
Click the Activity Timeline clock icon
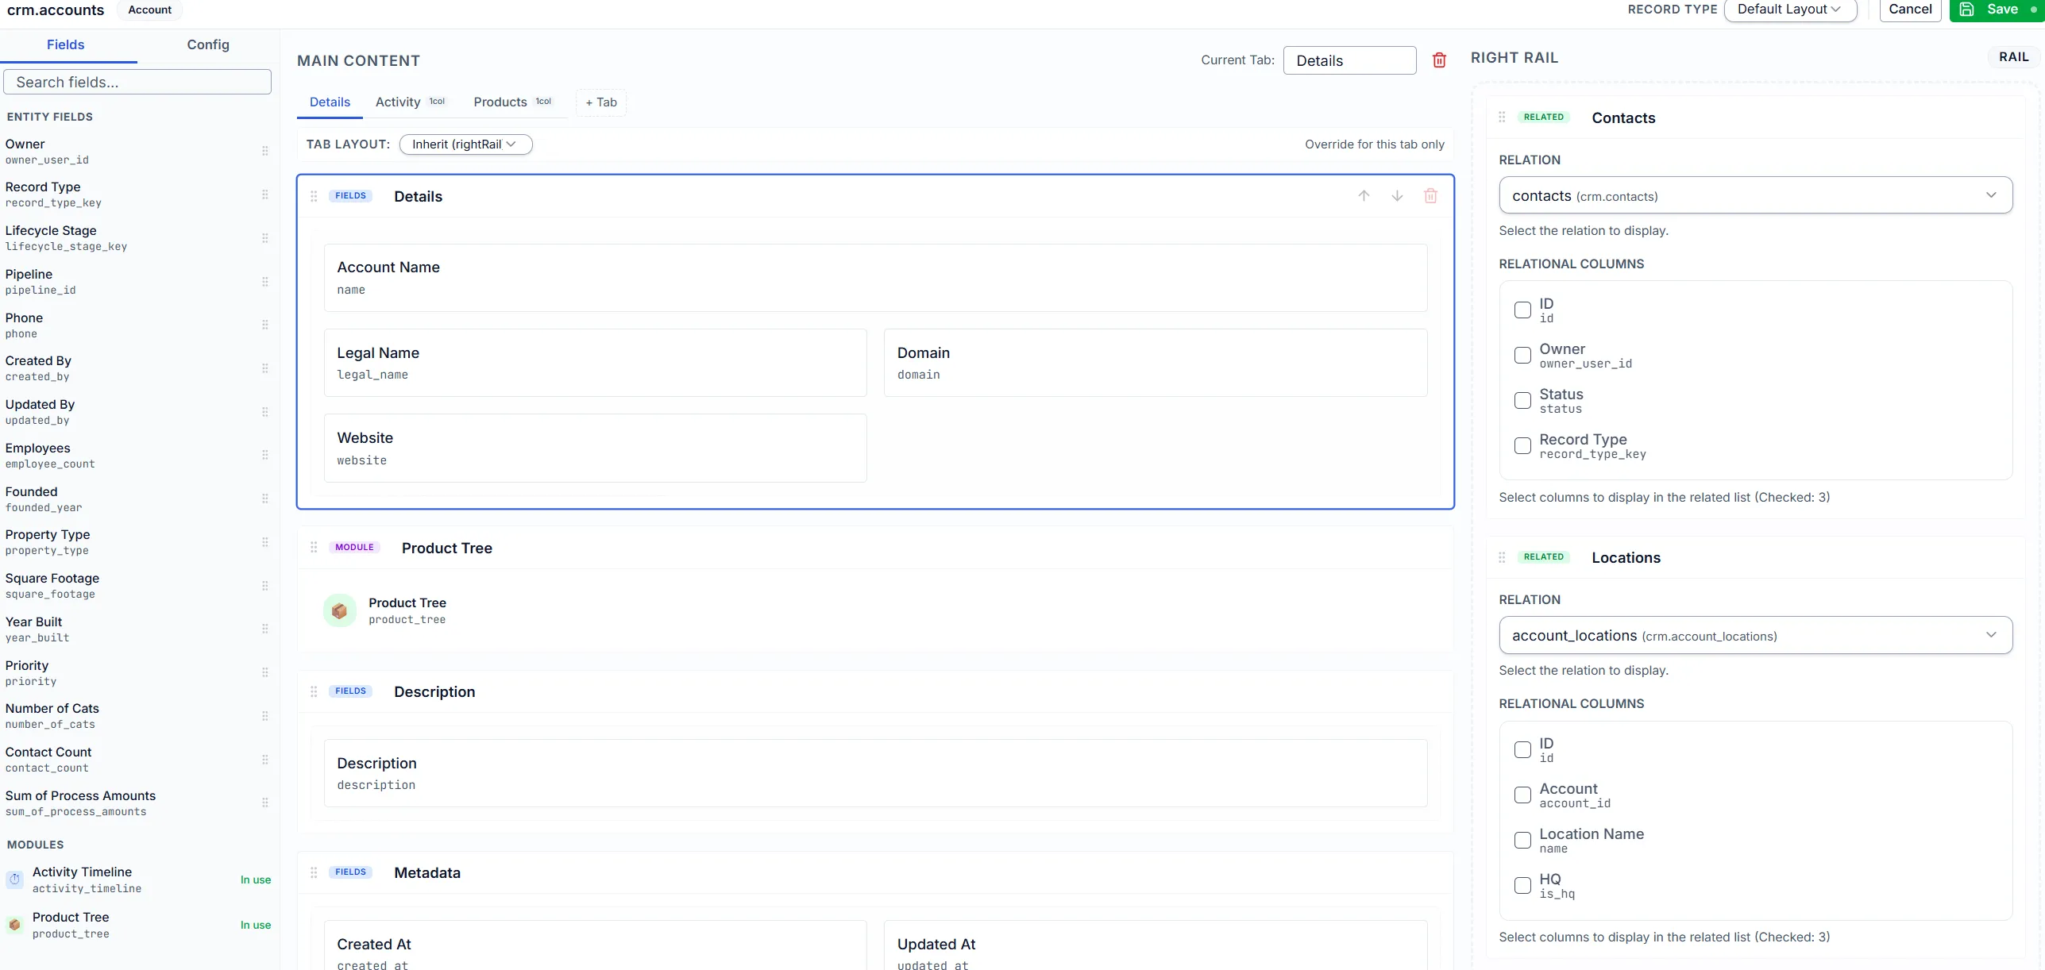click(x=14, y=879)
